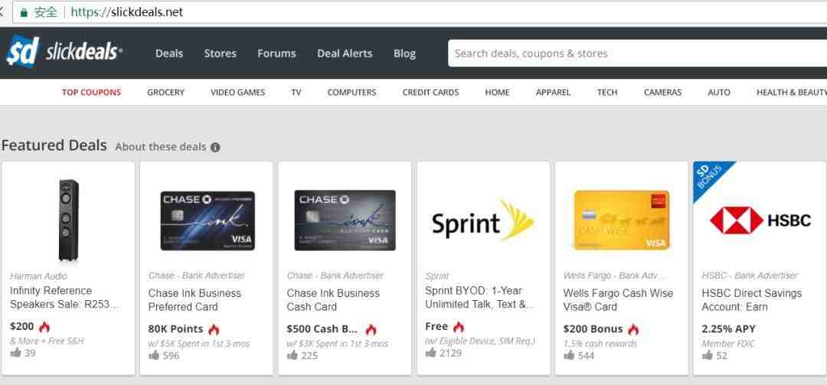Open Wells Fargo Cash Wise Visa Card title
This screenshot has height=385, width=827.
[x=618, y=300]
